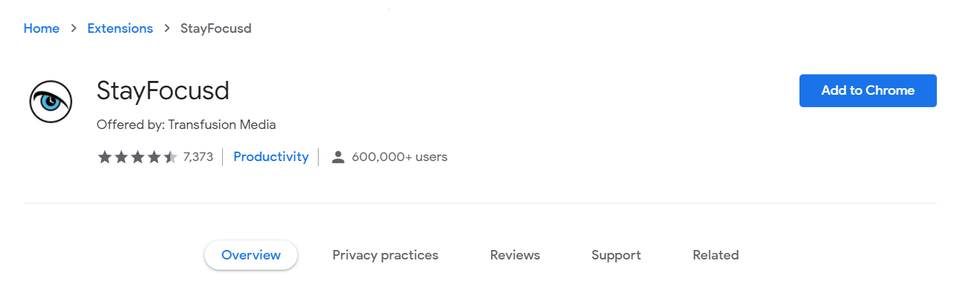Click the first rating star
969x301 pixels.
(104, 157)
